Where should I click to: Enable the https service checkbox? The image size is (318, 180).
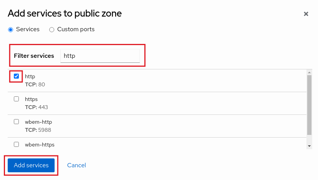16,99
